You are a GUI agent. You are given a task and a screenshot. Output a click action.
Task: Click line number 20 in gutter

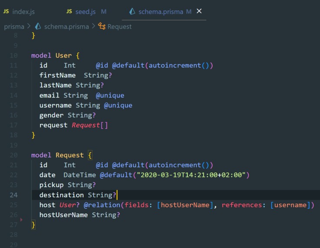pyautogui.click(x=13, y=155)
